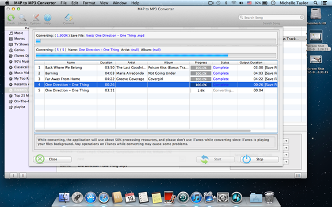Click the Stop button
This screenshot has height=207, width=332.
[260, 159]
